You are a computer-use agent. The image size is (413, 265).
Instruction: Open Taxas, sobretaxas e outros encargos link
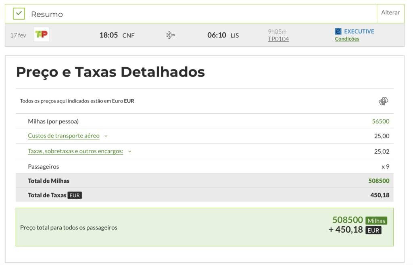75,151
